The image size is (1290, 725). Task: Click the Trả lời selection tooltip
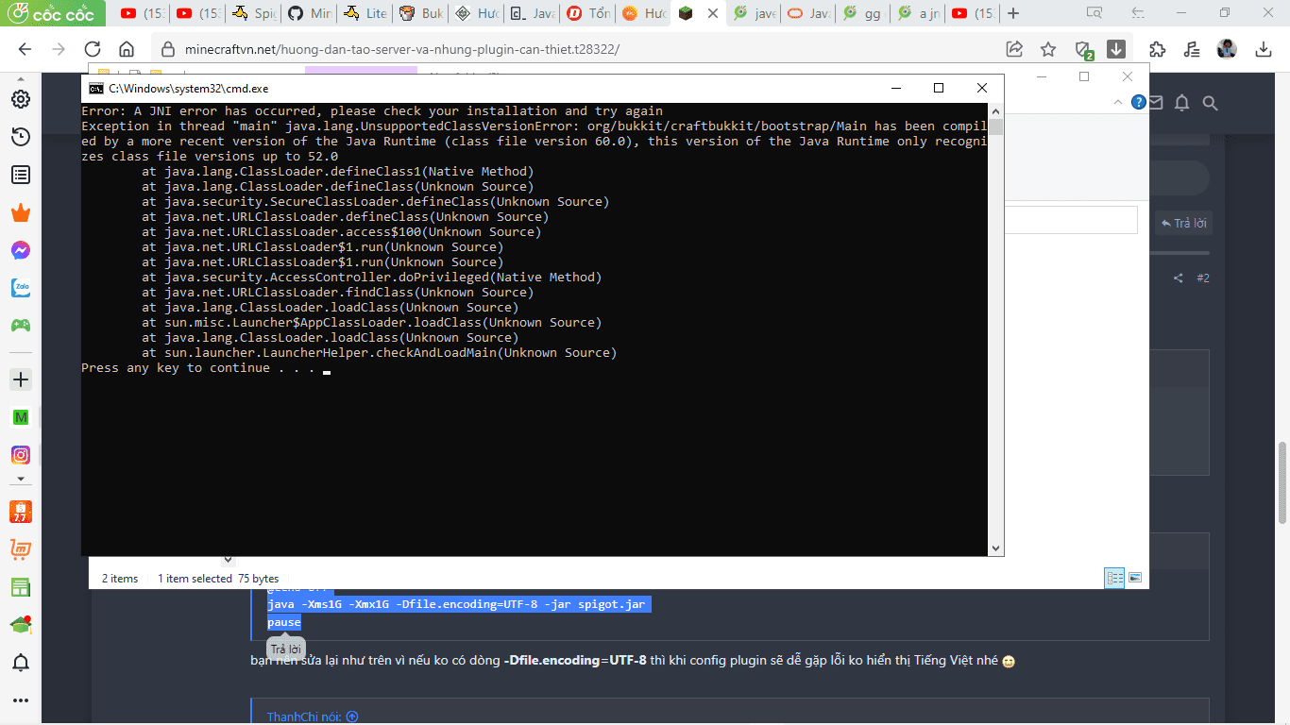point(285,649)
